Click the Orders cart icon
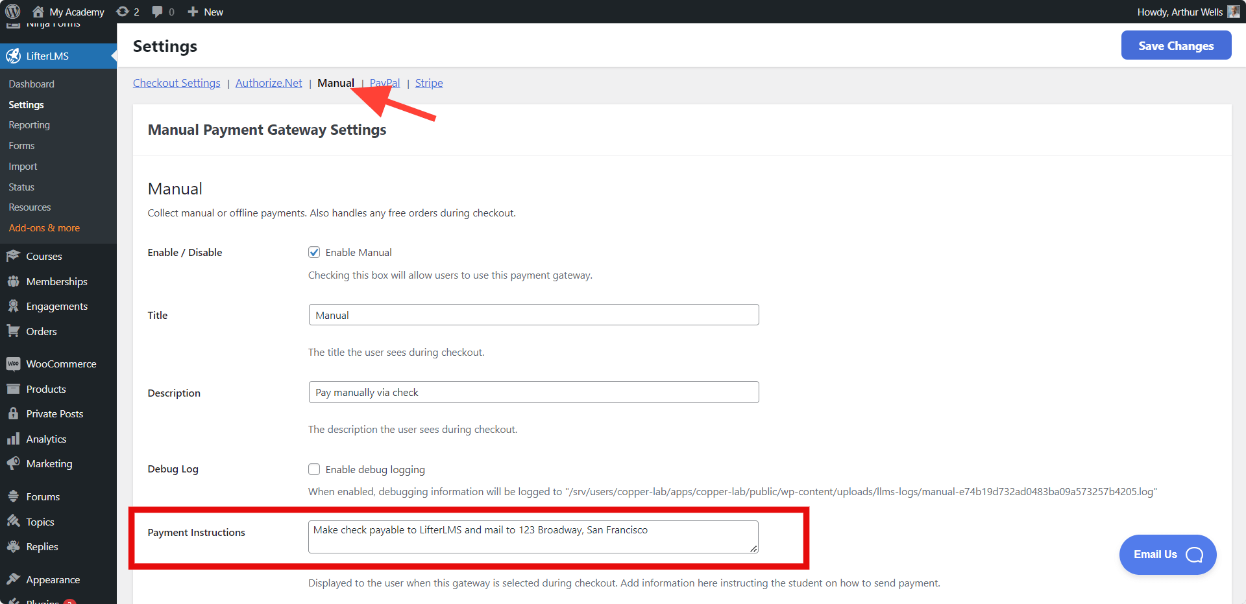Screen dimensions: 1246x604 13,331
